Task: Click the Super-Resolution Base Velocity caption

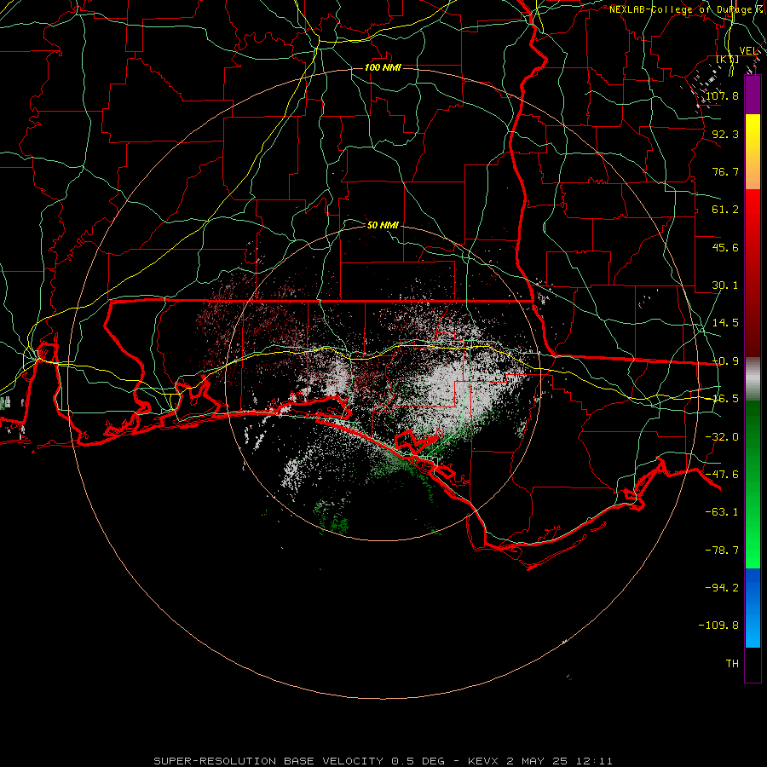Action: click(383, 761)
